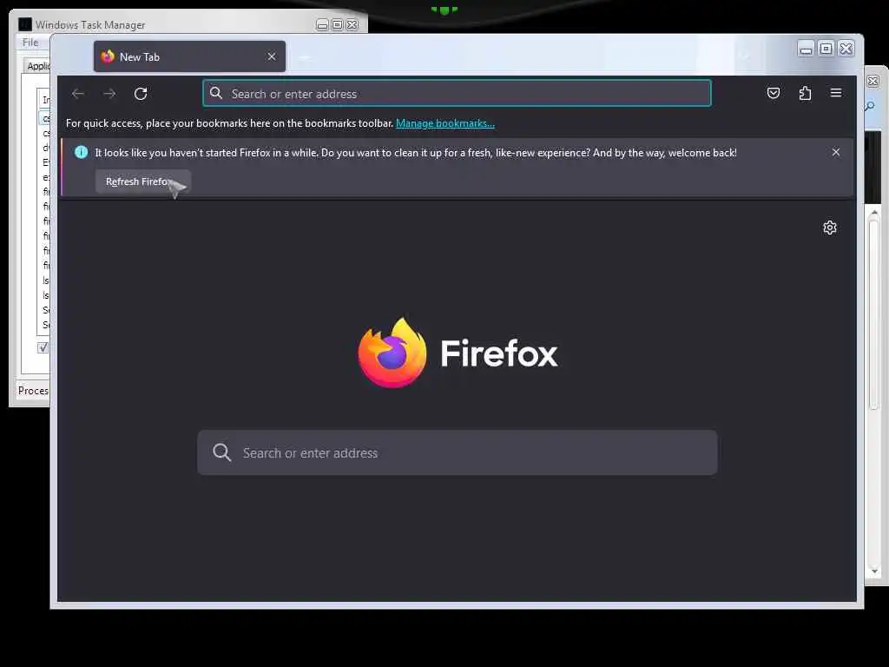Screen dimensions: 889x667
Task: Click Task Manager title bar icon
Action: tap(25, 24)
